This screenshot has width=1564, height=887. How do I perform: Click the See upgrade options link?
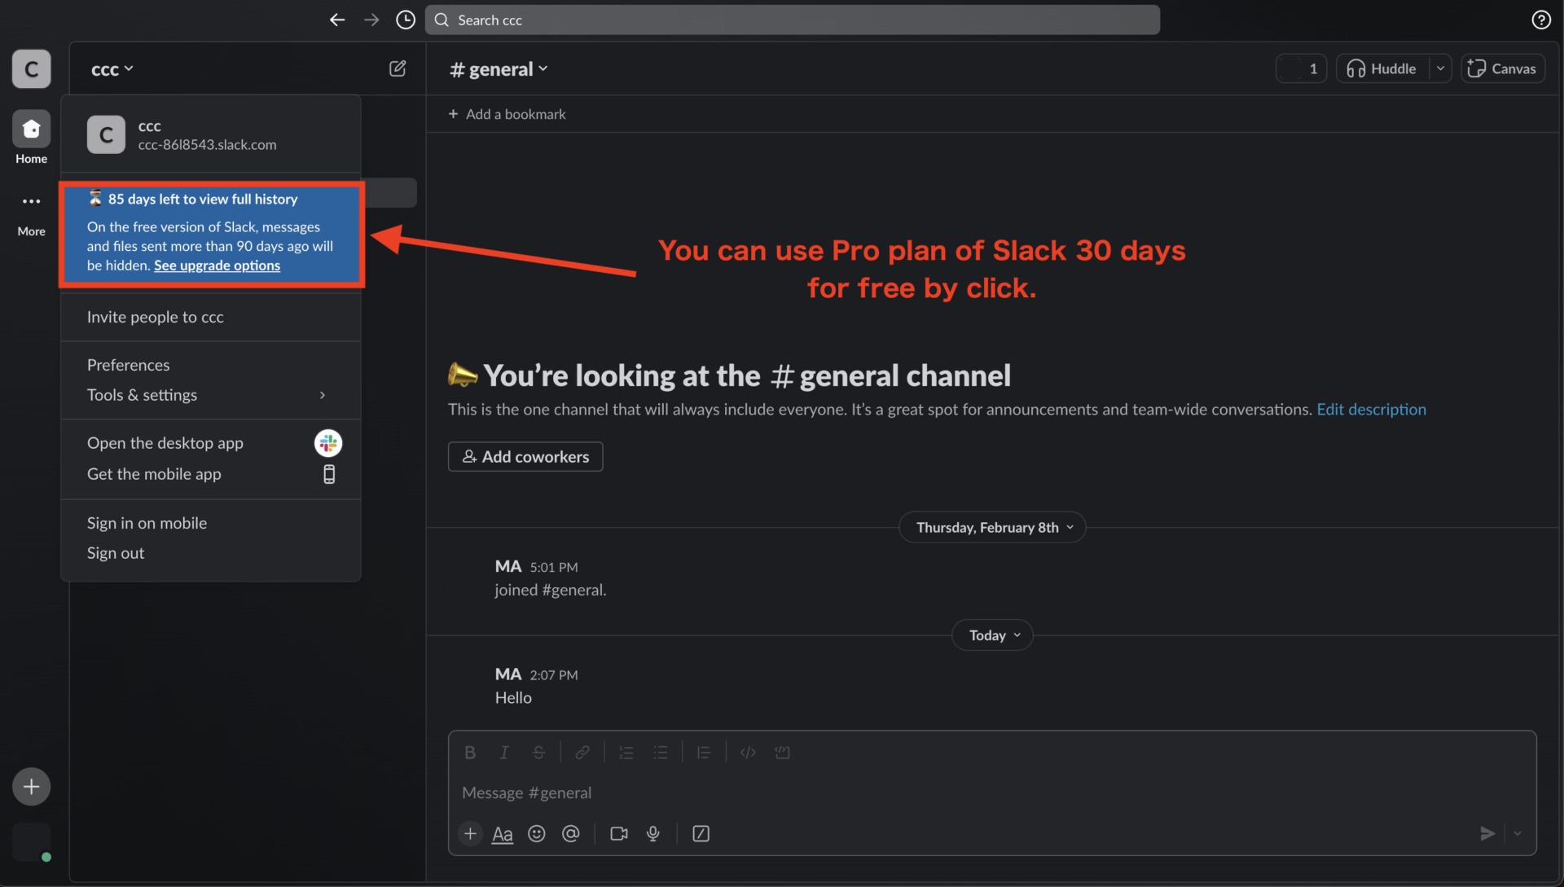click(216, 266)
